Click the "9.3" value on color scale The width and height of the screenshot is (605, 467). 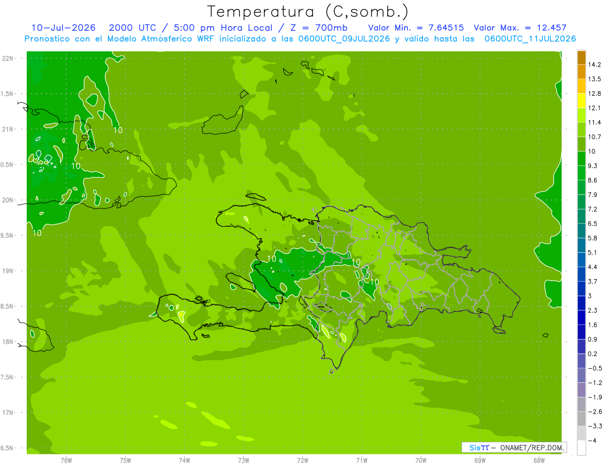tap(593, 166)
